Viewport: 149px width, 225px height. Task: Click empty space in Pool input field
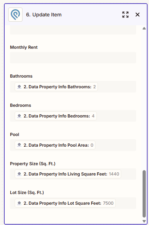115,145
